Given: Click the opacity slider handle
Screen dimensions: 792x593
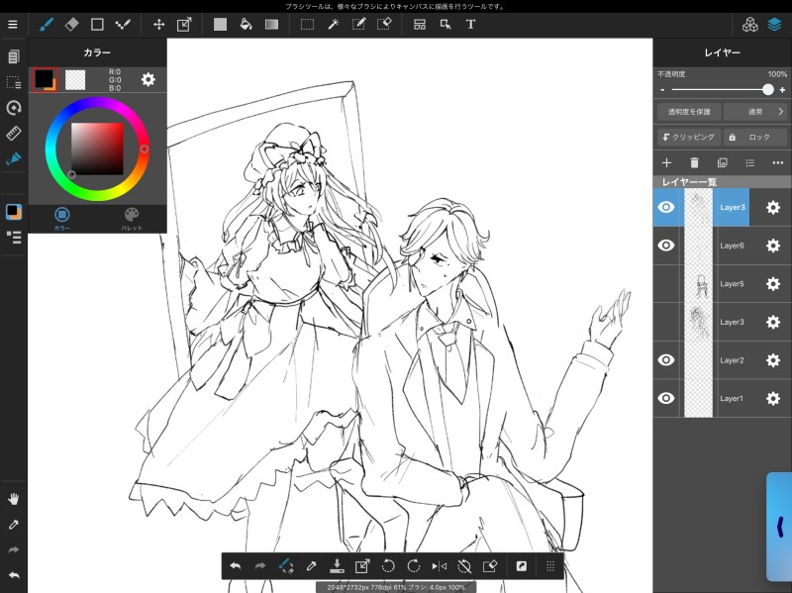Looking at the screenshot, I should 768,89.
